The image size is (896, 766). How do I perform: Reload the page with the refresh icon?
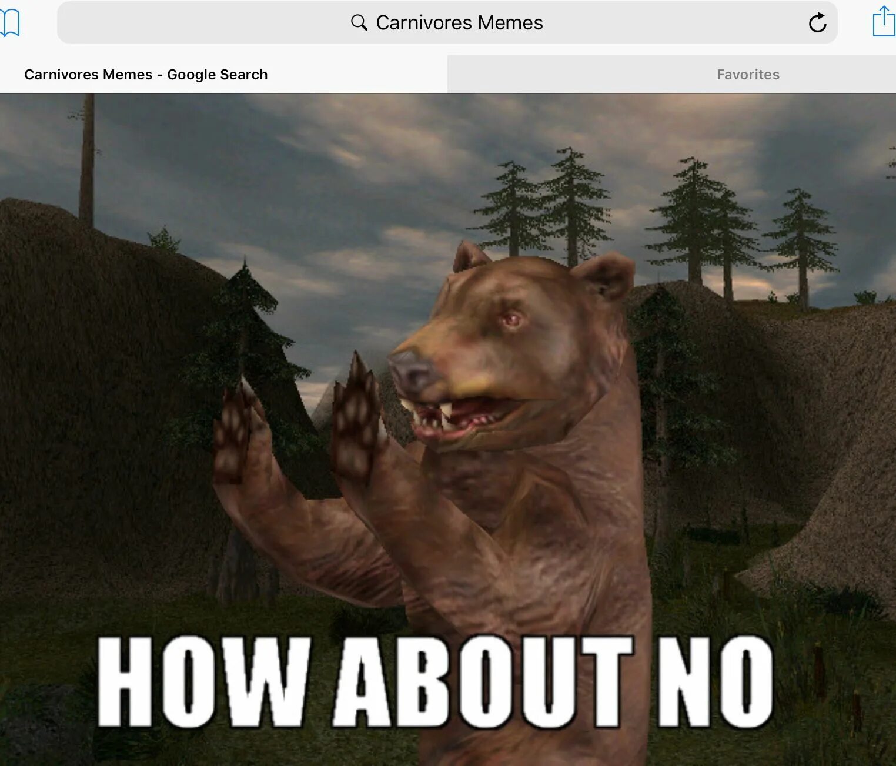(x=817, y=22)
